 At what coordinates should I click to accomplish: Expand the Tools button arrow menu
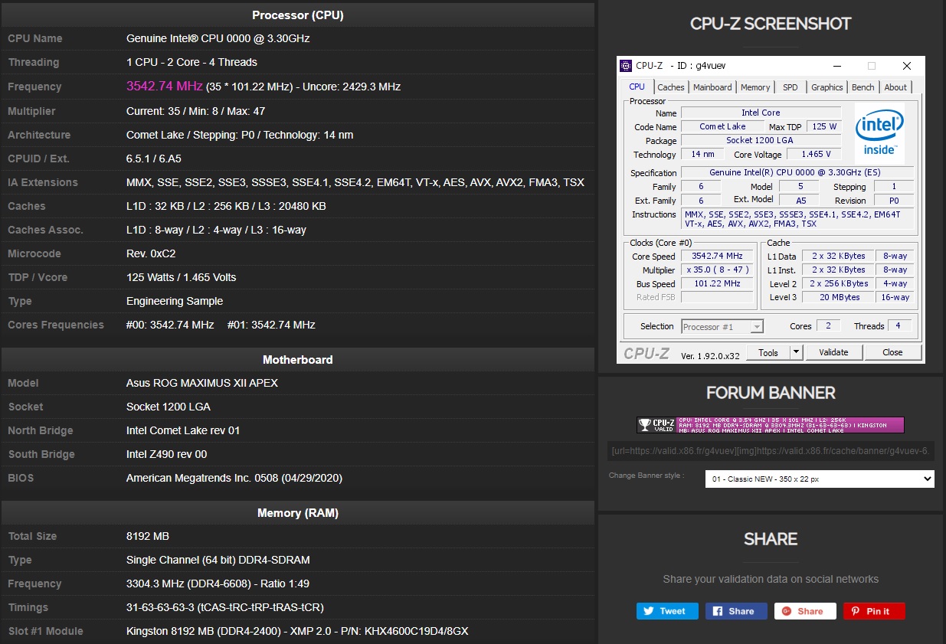[796, 352]
